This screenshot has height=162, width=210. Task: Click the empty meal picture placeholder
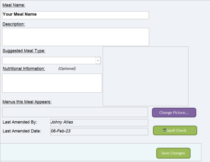146,76
